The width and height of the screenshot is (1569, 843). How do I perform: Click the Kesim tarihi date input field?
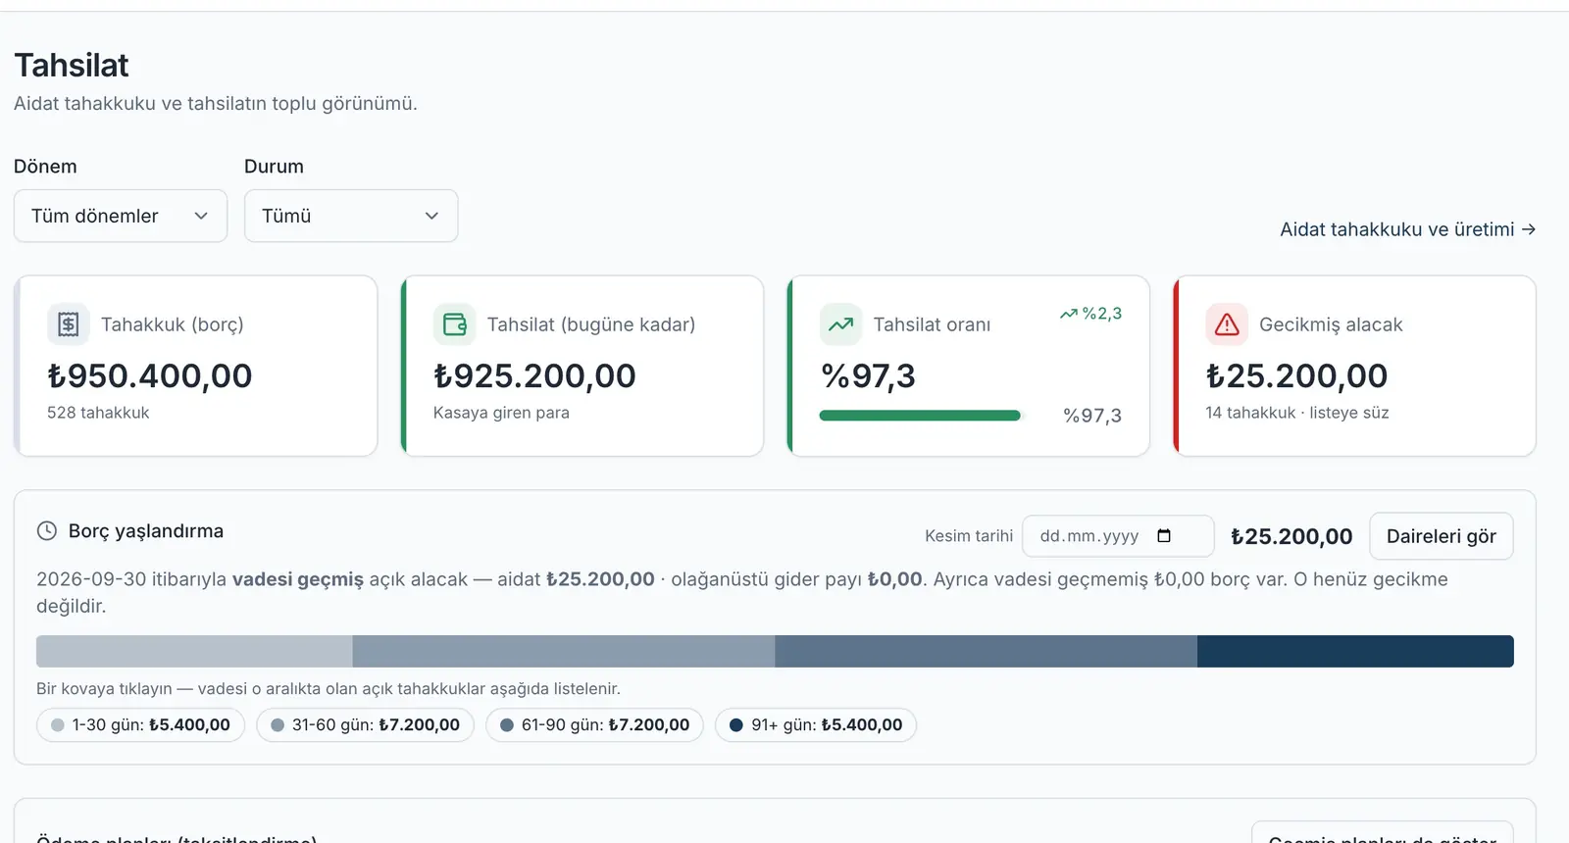point(1118,536)
